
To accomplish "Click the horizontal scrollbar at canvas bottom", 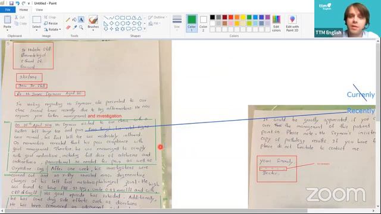I will point(155,210).
